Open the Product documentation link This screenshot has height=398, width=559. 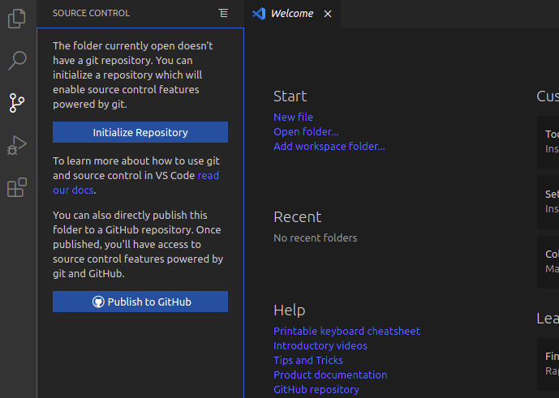point(329,375)
